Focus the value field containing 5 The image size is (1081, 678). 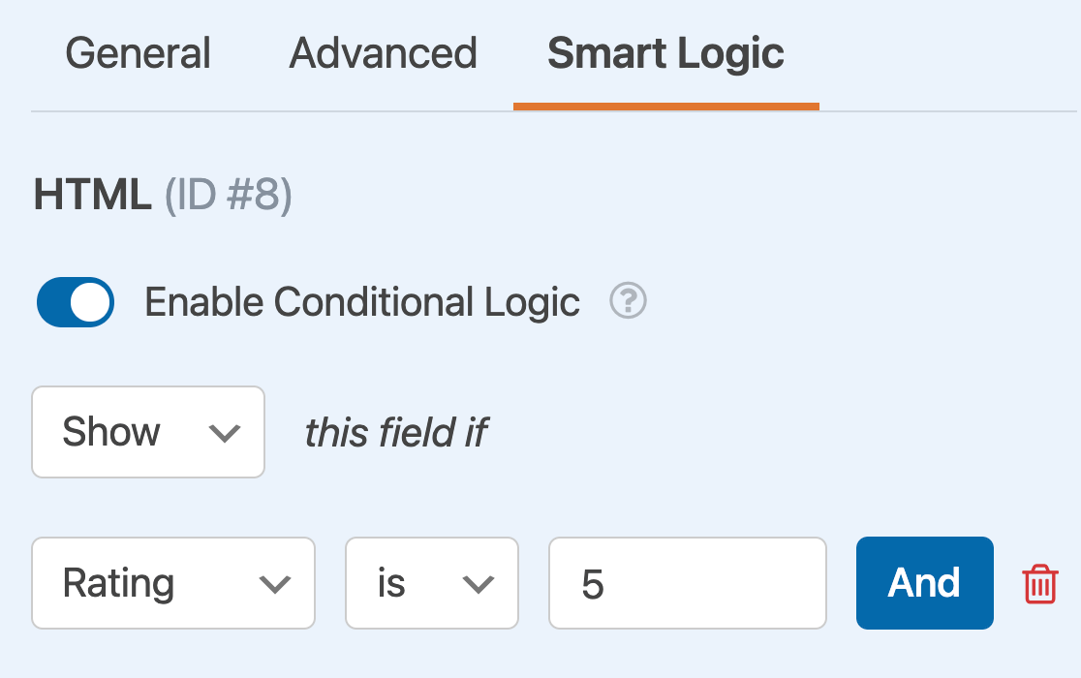coord(687,583)
